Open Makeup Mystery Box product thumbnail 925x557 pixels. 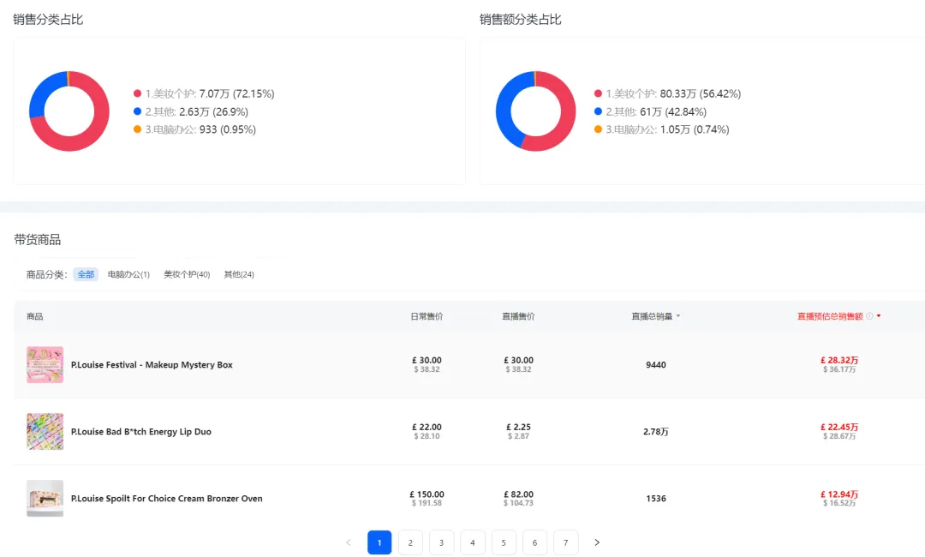(x=45, y=365)
